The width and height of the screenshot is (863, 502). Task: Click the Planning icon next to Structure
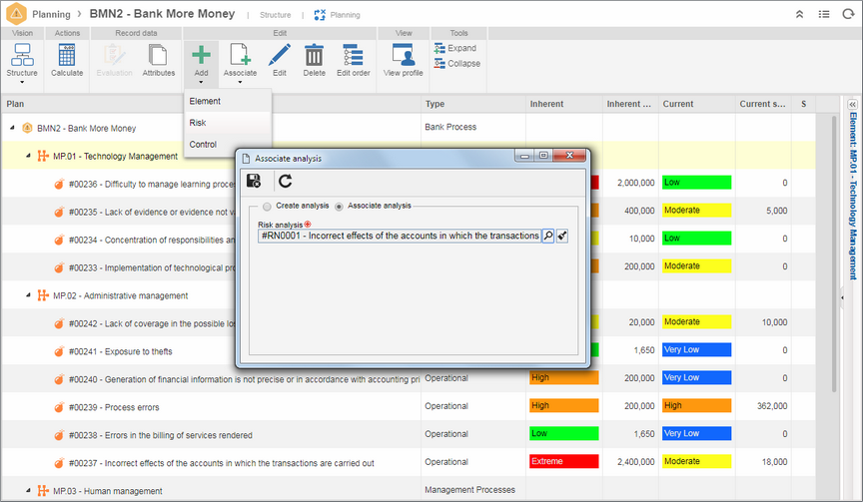(320, 15)
